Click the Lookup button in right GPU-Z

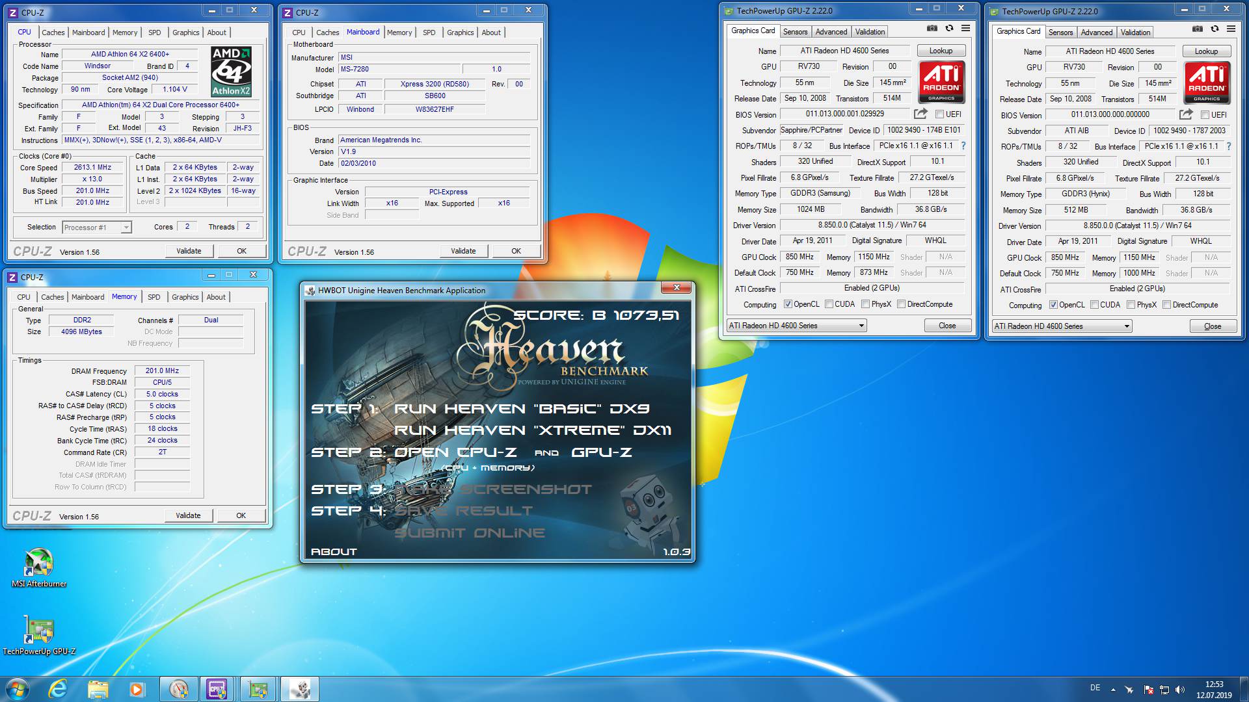click(x=1206, y=51)
